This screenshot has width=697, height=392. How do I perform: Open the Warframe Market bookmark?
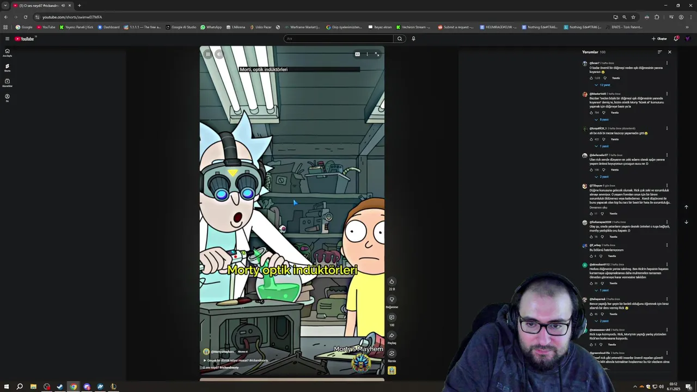click(302, 27)
